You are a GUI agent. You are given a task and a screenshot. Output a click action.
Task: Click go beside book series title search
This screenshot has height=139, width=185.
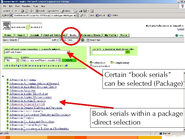click(x=127, y=52)
